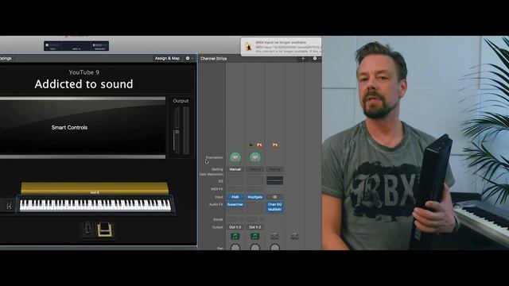Viewport: 509px width, 286px height.
Task: Open the Multibtr audio effect plugin
Action: pyautogui.click(x=274, y=210)
